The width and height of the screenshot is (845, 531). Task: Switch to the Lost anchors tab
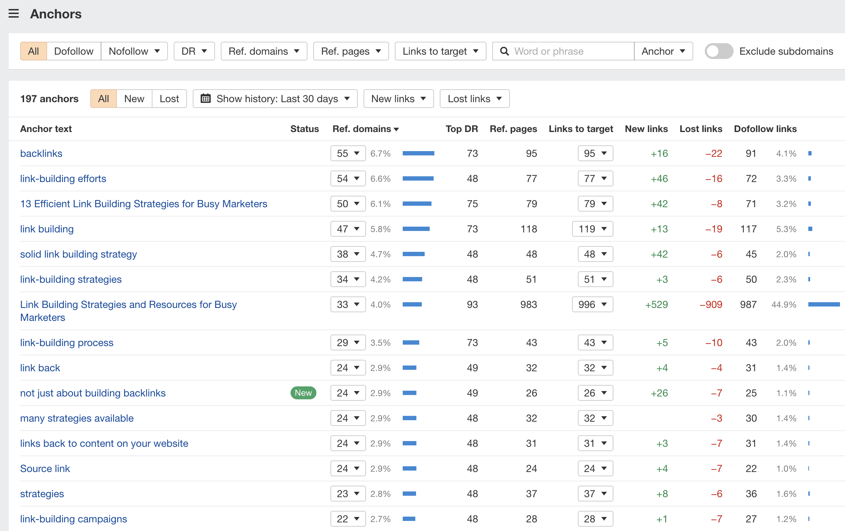169,99
